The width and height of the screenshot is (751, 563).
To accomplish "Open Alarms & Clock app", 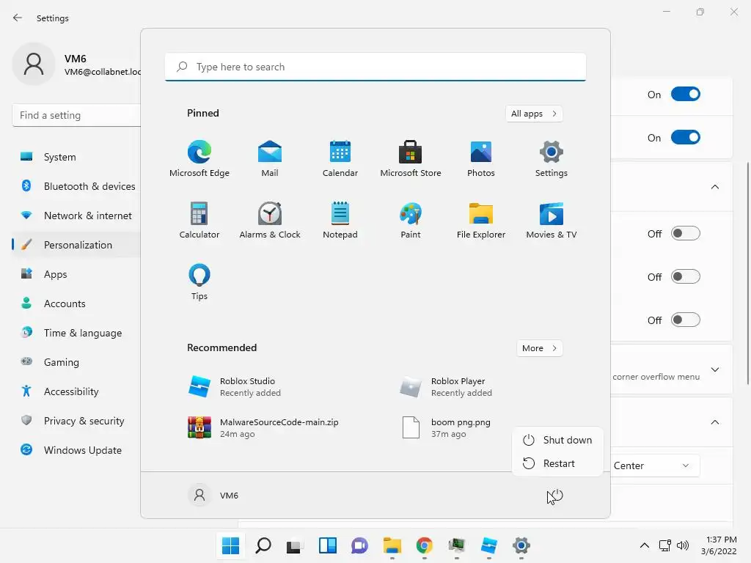I will (270, 220).
